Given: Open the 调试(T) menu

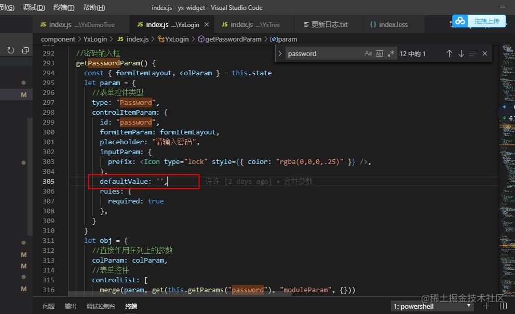Looking at the screenshot, I should pos(33,7).
